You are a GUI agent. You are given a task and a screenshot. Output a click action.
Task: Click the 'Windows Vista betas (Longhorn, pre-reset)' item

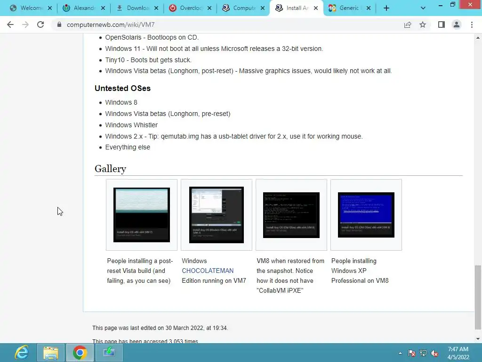click(168, 114)
